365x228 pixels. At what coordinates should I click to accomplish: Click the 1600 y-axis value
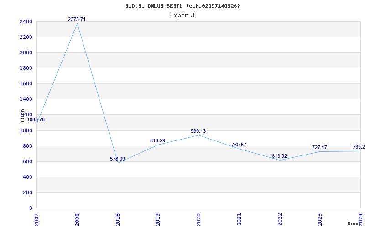click(x=26, y=84)
